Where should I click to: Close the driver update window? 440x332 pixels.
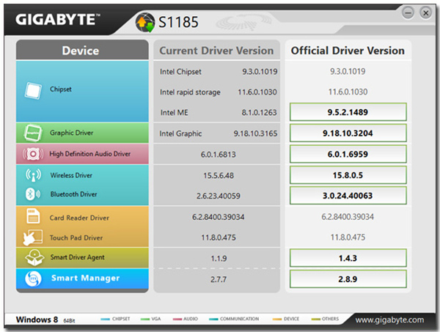coord(425,13)
